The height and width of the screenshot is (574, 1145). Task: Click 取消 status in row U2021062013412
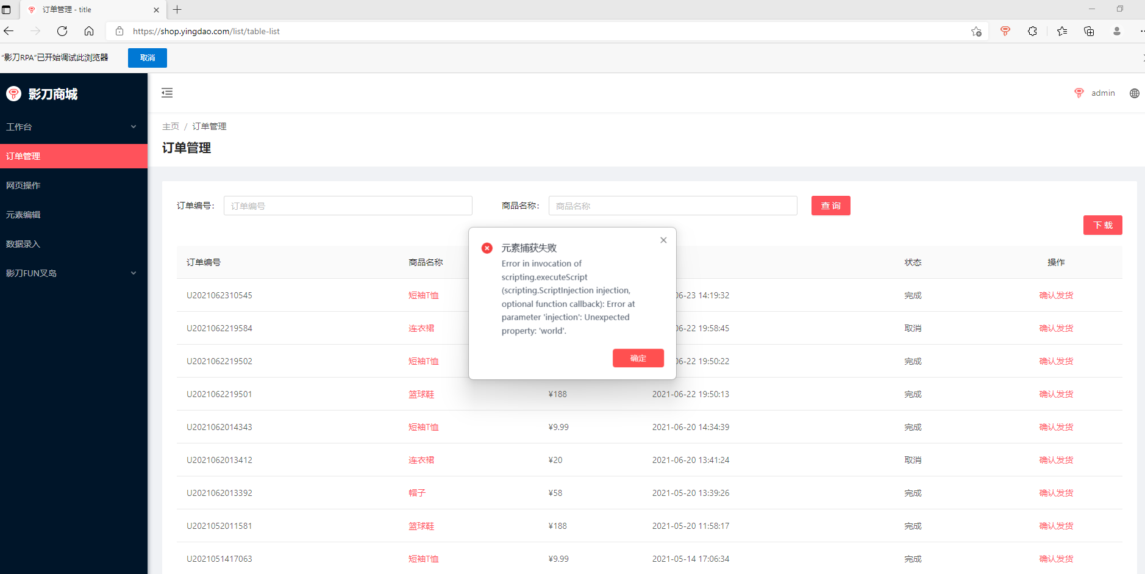point(913,460)
